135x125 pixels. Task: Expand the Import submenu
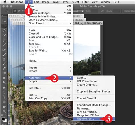[49, 68]
